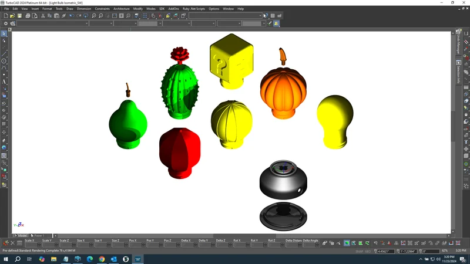Select the yellow question-mark block model

231,62
